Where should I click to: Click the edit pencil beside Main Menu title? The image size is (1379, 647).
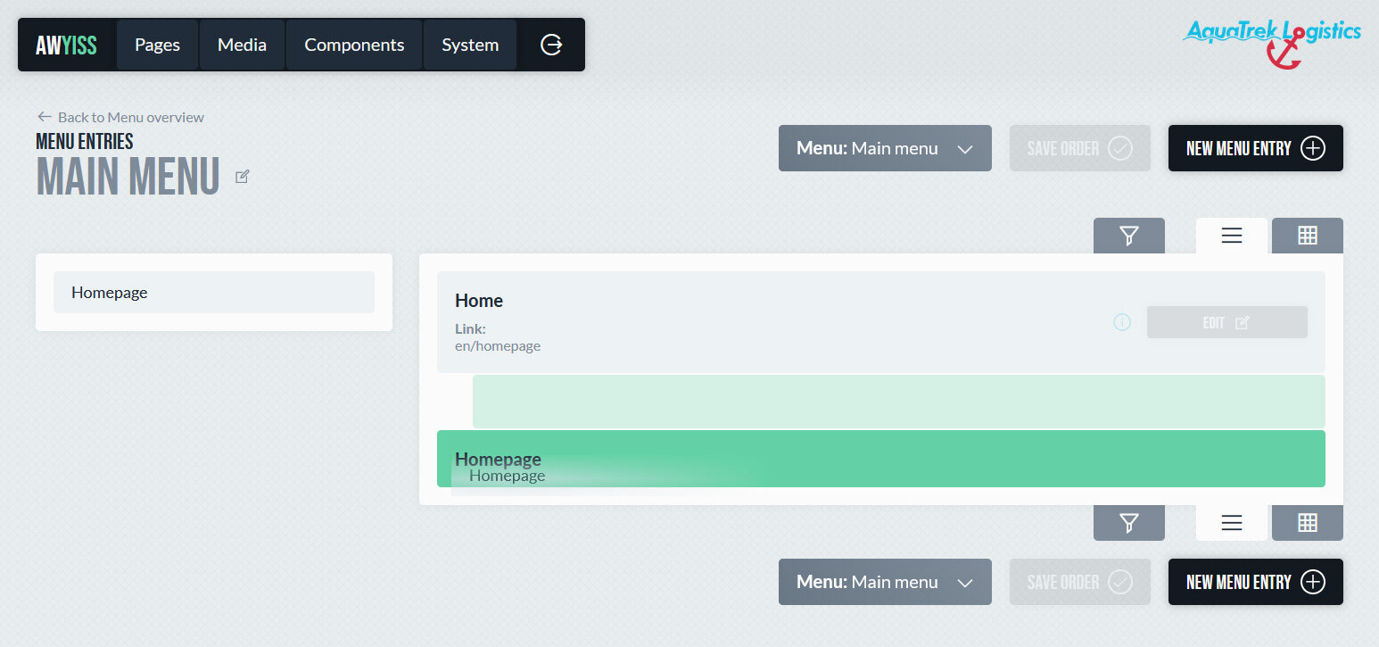[x=242, y=177]
